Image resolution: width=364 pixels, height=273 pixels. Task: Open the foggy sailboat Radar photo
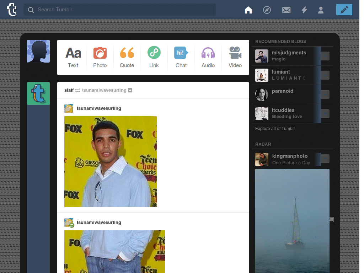click(x=292, y=221)
